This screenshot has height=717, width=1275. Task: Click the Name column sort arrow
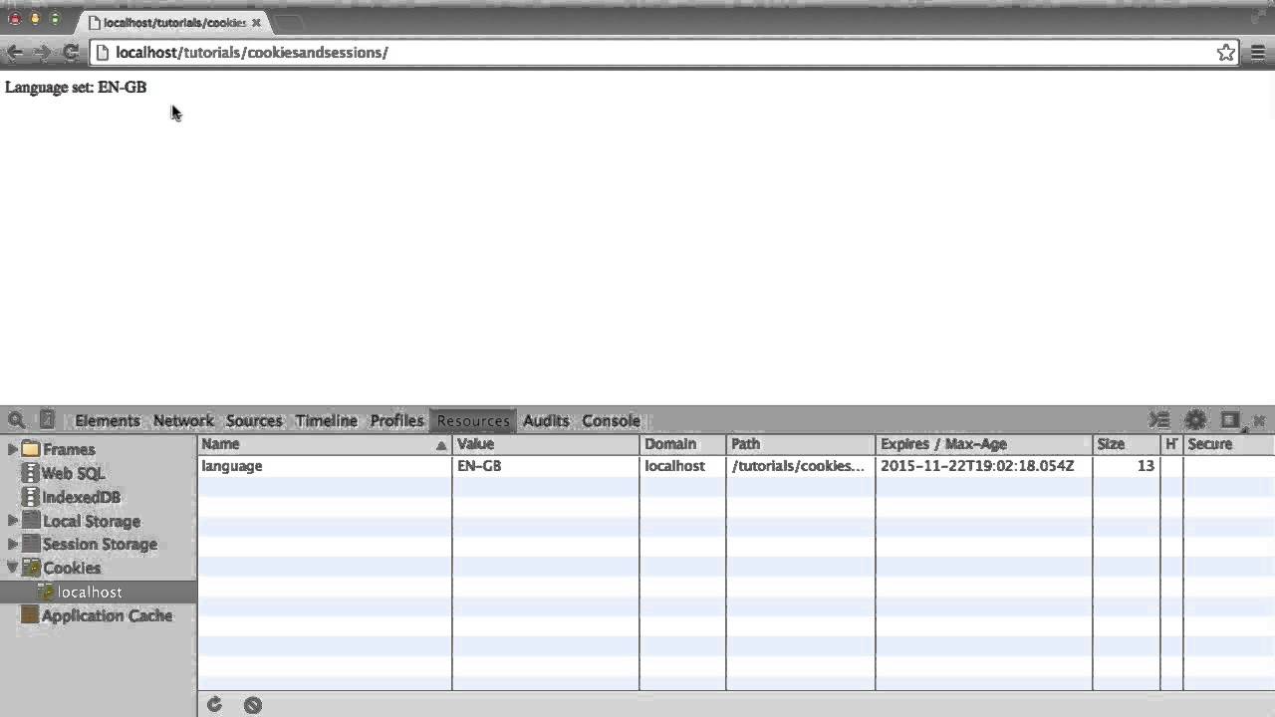coord(441,445)
